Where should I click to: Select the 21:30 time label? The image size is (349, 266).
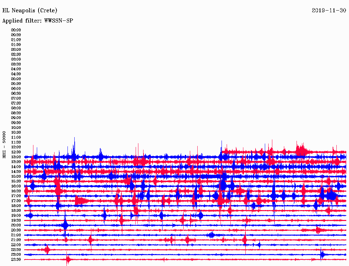(x=16, y=240)
